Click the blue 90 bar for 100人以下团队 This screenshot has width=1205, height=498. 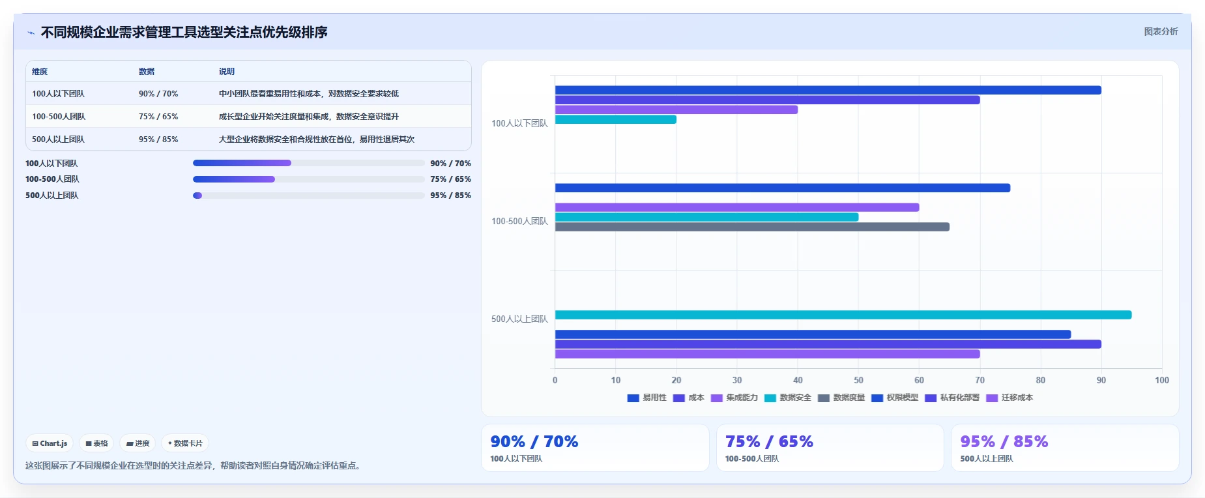(828, 90)
